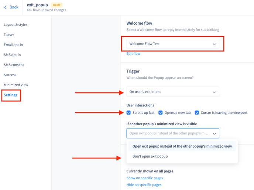Screen dimensions: 254x190
Task: Click Show on specific pages link
Action: (144, 178)
